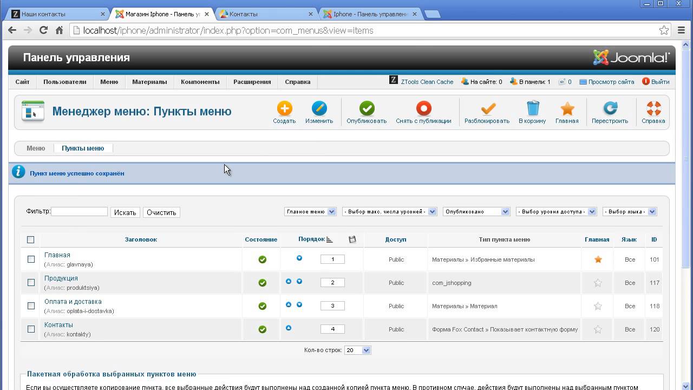Move Оплата и доставка item down

pyautogui.click(x=299, y=305)
